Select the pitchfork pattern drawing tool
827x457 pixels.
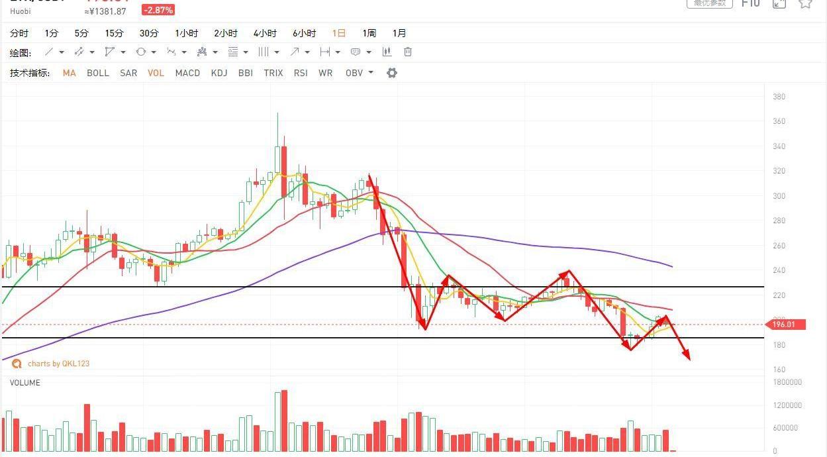[203, 52]
